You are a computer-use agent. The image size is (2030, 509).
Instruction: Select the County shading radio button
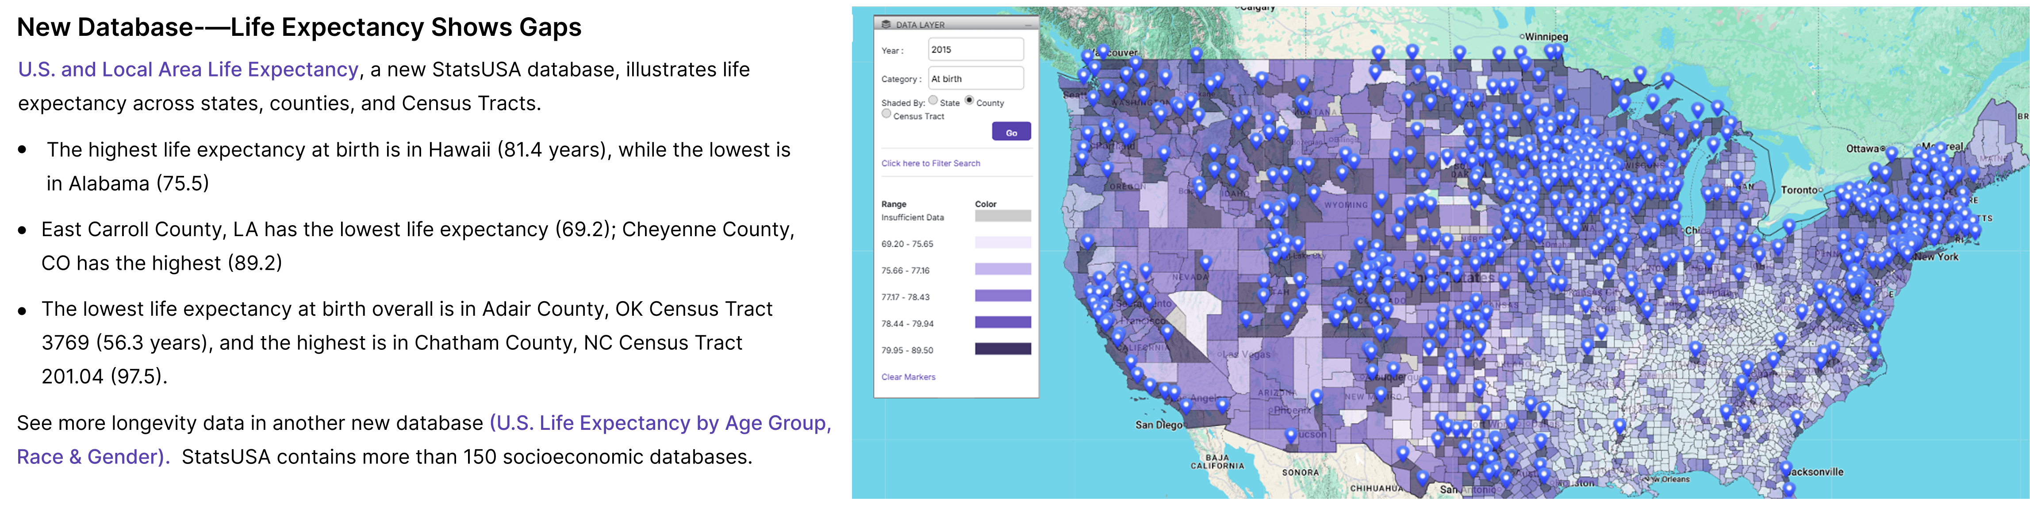969,101
